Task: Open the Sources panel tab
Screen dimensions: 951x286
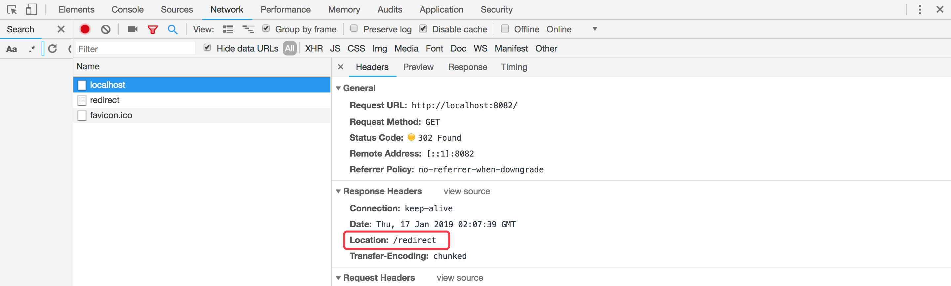Action: pos(177,10)
